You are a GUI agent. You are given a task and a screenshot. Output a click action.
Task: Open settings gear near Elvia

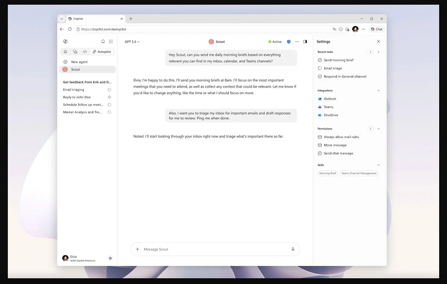110,258
